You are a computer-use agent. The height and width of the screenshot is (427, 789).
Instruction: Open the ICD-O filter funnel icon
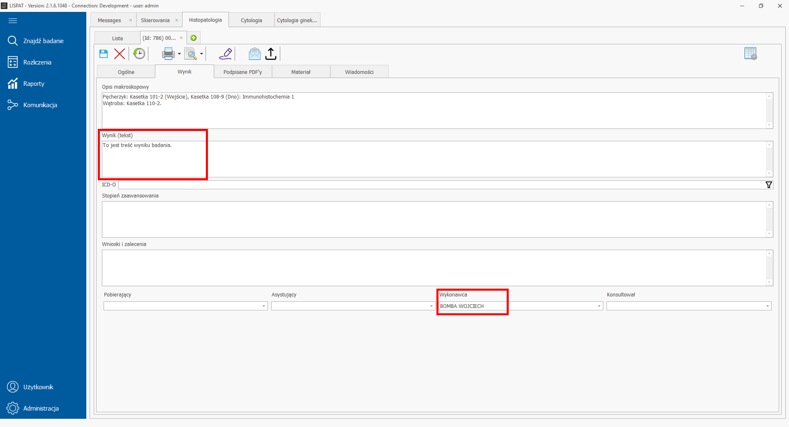tap(768, 185)
